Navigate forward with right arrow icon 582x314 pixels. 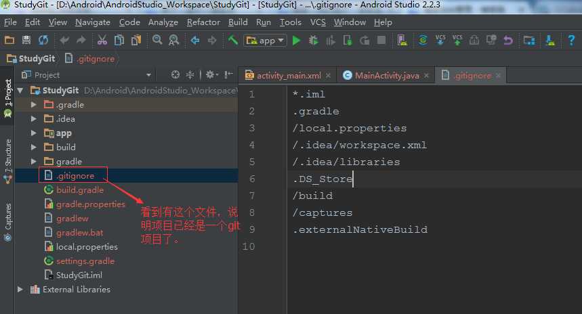pos(212,40)
